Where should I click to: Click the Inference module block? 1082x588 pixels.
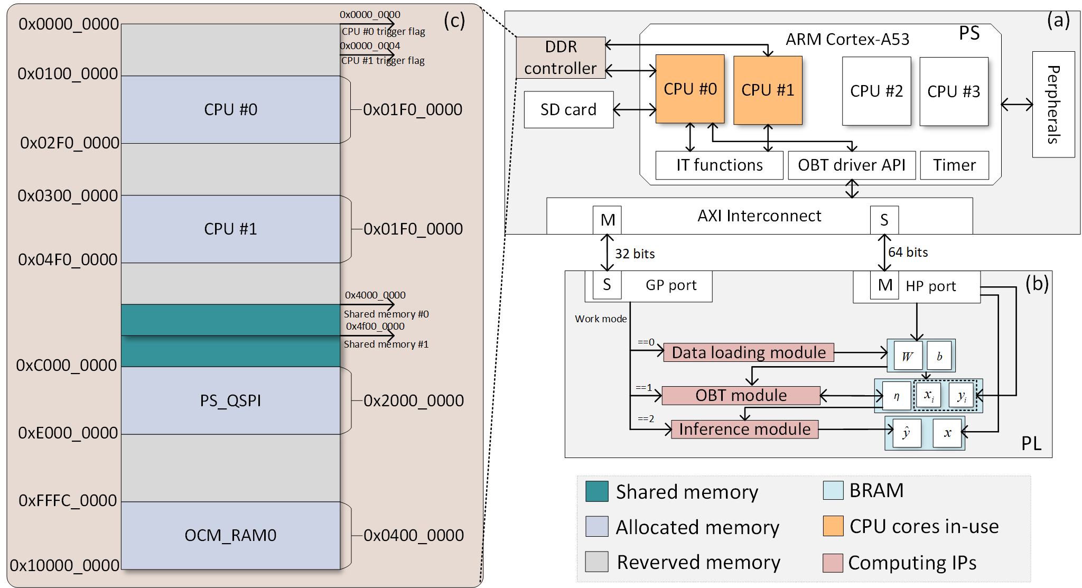point(744,429)
